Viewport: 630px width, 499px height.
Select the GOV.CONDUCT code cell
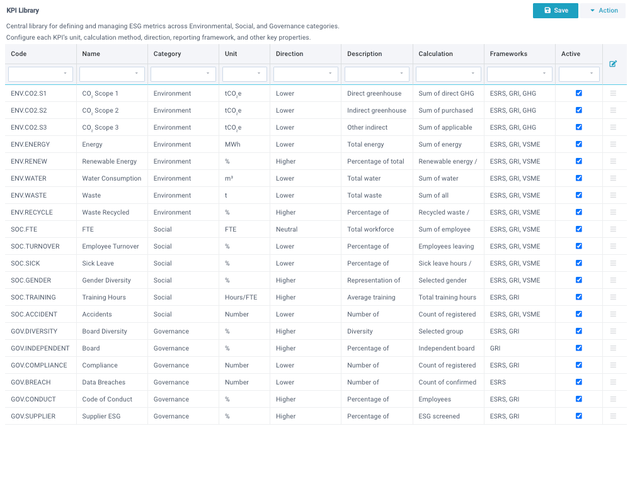point(40,399)
